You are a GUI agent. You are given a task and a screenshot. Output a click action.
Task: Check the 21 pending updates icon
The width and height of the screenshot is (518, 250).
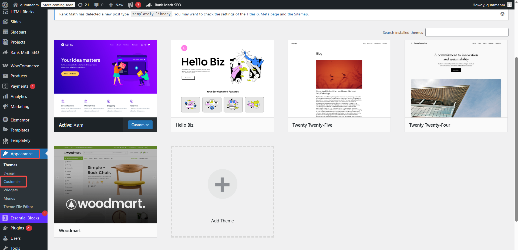(83, 5)
